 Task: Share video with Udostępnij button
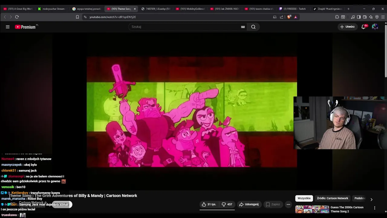click(x=249, y=204)
